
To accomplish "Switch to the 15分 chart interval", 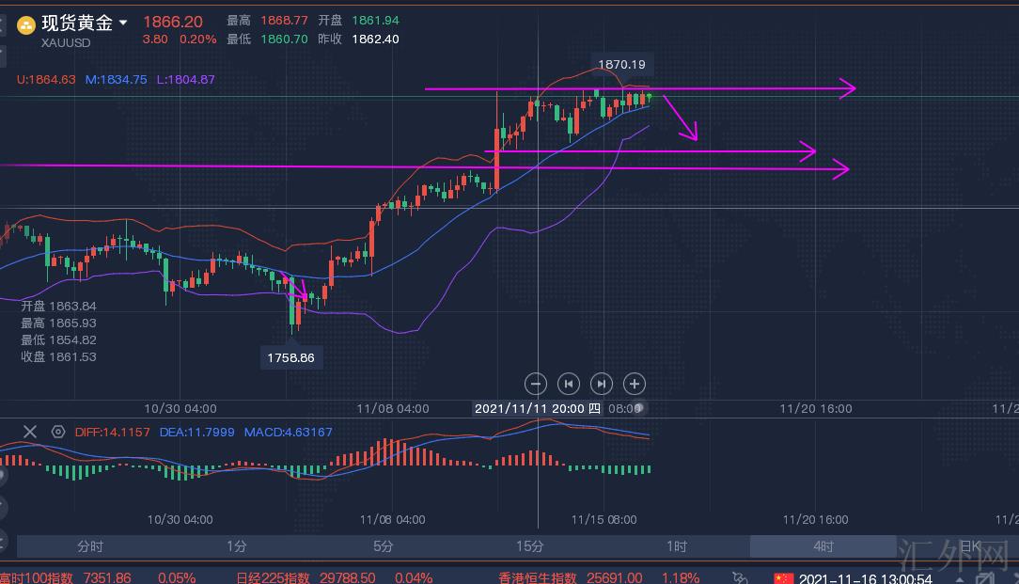I will (x=529, y=546).
